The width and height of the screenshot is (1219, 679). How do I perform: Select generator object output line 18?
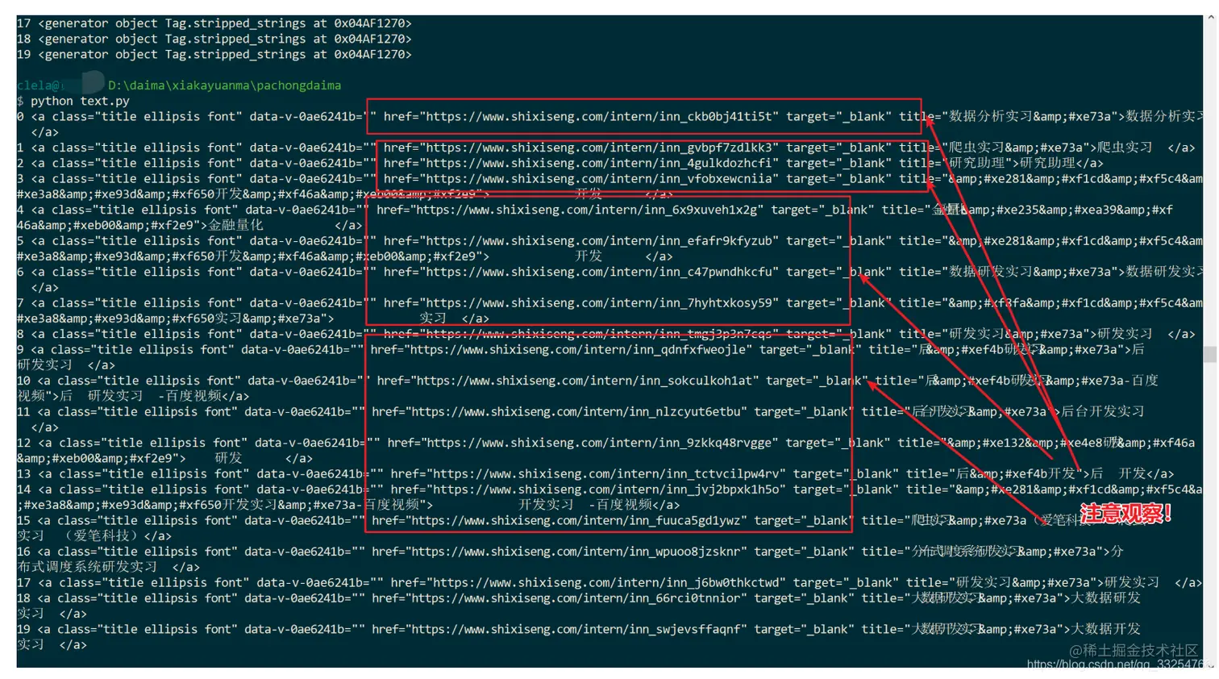[214, 39]
